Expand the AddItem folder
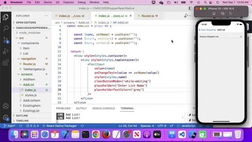 point(29,80)
